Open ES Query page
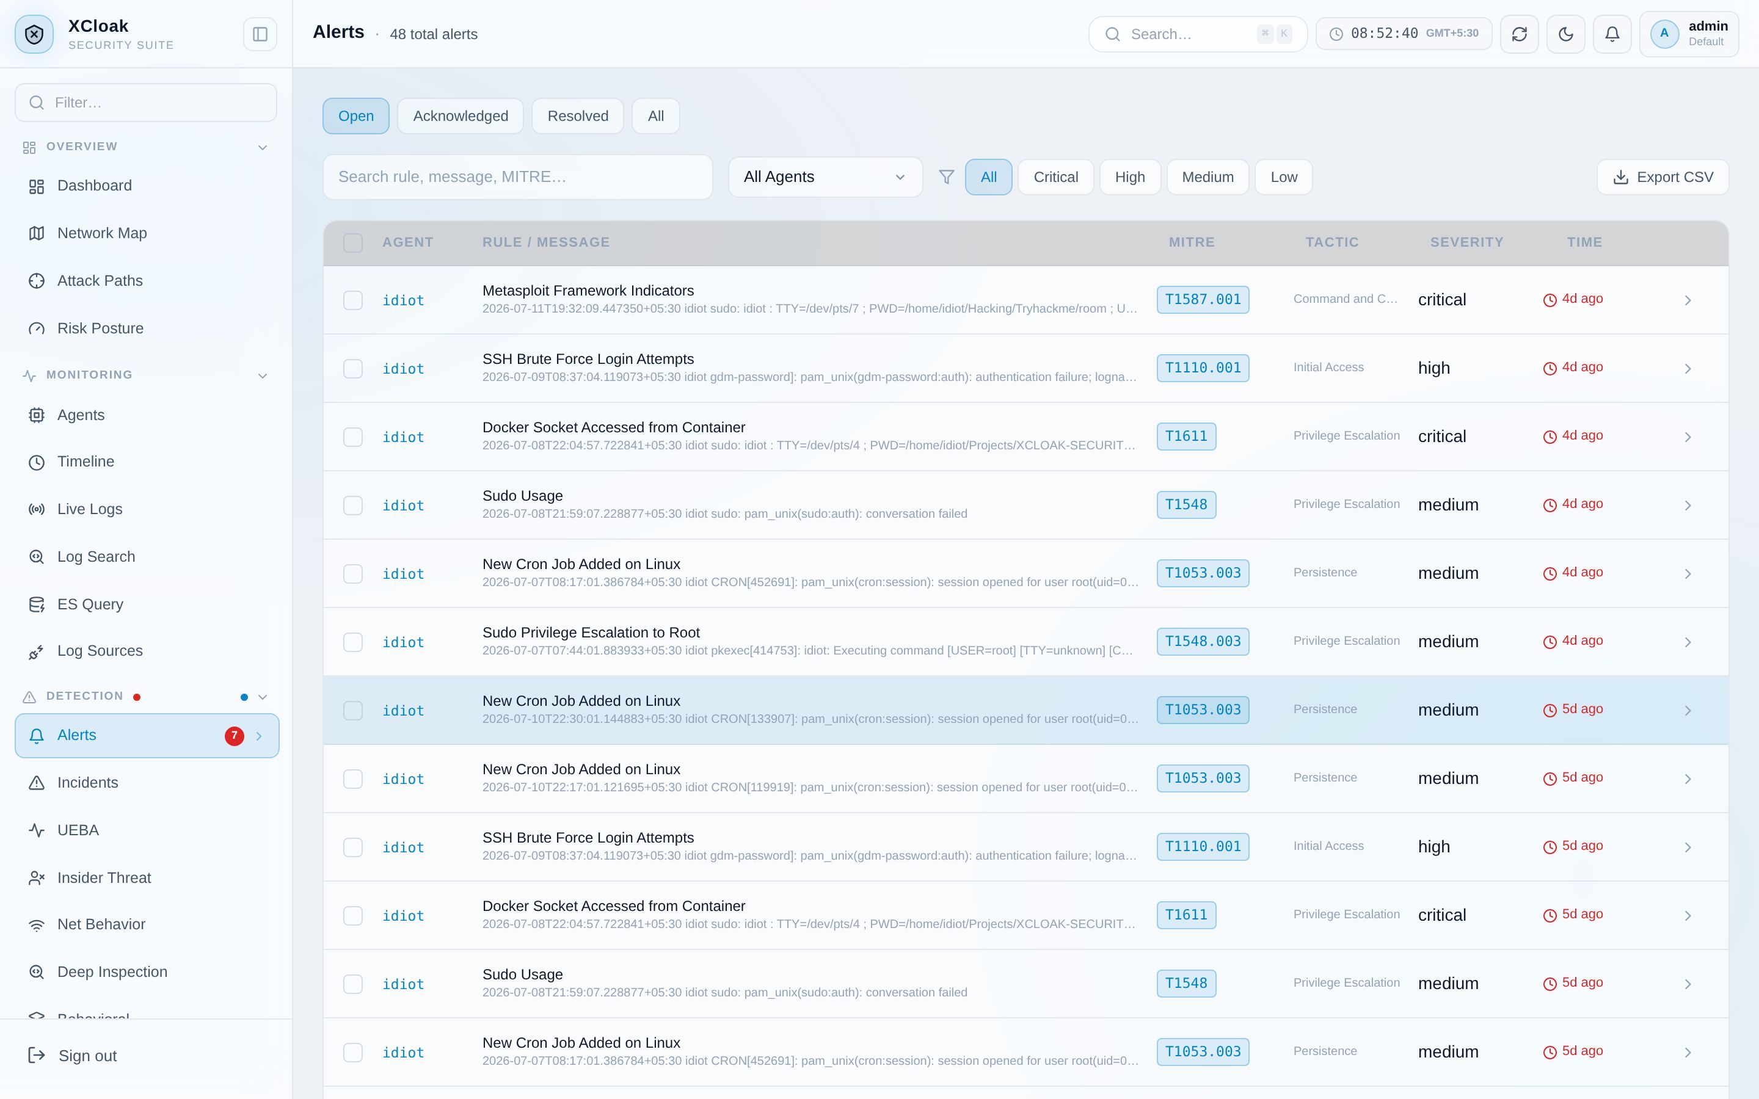1759x1099 pixels. click(145, 604)
